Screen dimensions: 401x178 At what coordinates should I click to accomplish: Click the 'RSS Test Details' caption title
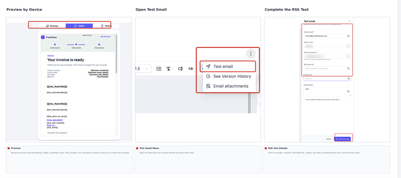tap(278, 148)
